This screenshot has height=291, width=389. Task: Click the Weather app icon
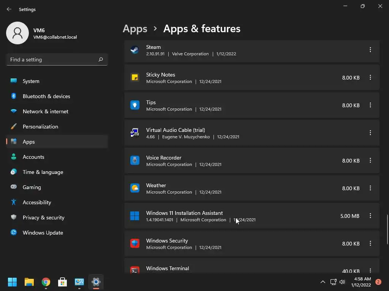[x=134, y=188]
